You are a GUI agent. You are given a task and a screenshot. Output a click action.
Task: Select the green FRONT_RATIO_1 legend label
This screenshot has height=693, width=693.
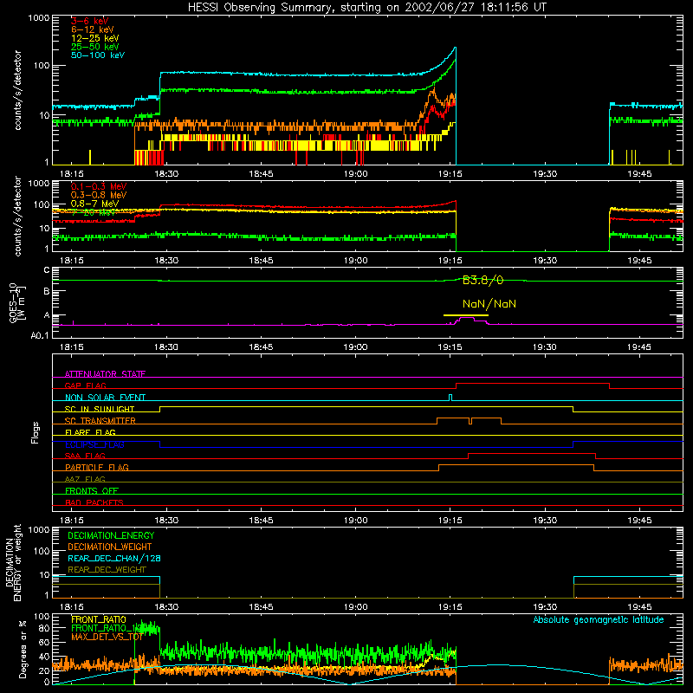[106, 628]
